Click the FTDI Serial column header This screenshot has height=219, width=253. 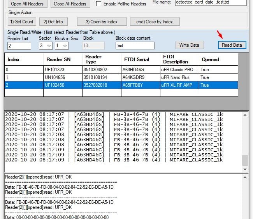point(136,60)
